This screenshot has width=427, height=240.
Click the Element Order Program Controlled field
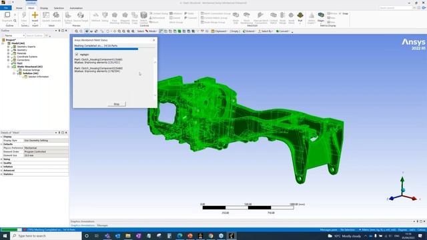tap(46, 151)
